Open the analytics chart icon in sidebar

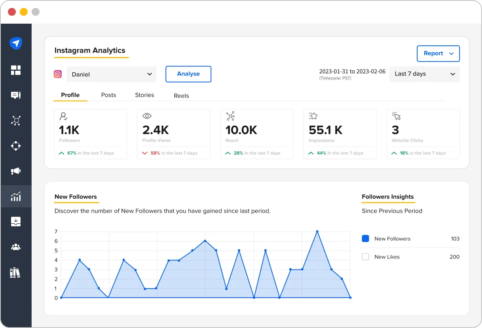(x=16, y=196)
